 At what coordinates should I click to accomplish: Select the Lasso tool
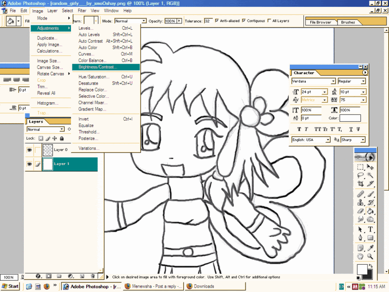[360, 176]
